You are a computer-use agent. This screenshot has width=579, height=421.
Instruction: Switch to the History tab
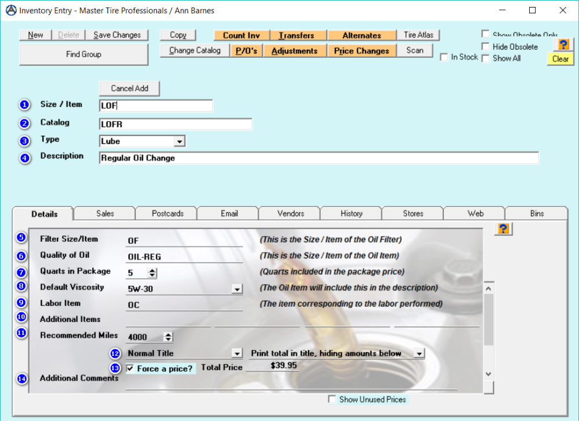pyautogui.click(x=351, y=213)
